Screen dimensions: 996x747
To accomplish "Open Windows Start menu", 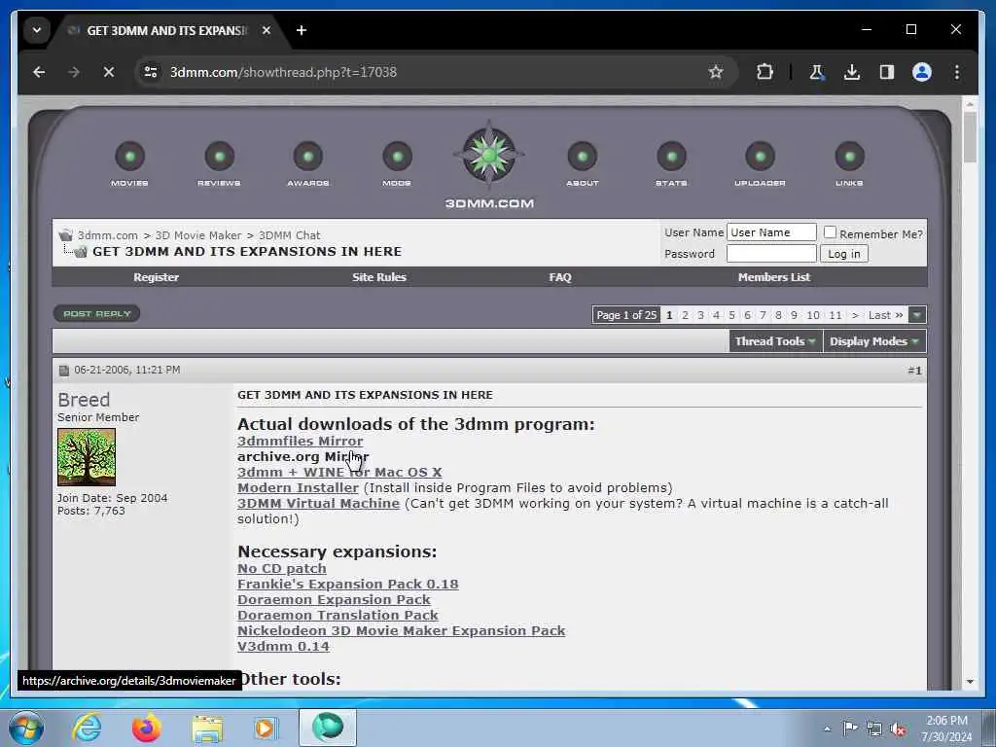I will click(26, 728).
